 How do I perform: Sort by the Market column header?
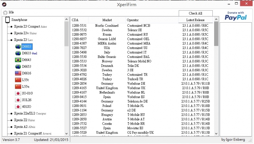[107, 20]
